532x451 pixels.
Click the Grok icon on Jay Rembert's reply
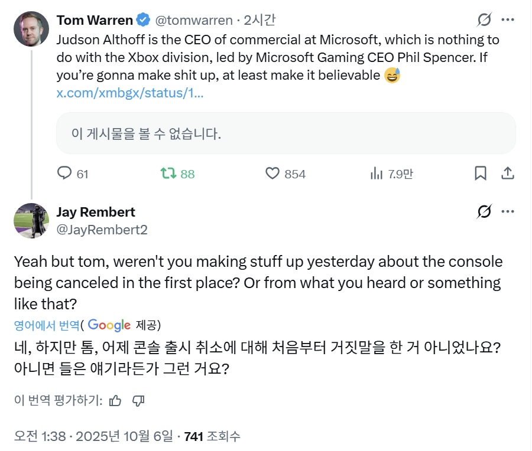[484, 212]
